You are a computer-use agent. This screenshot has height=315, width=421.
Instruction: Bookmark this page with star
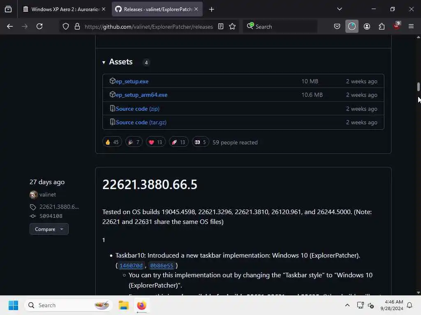pyautogui.click(x=232, y=27)
